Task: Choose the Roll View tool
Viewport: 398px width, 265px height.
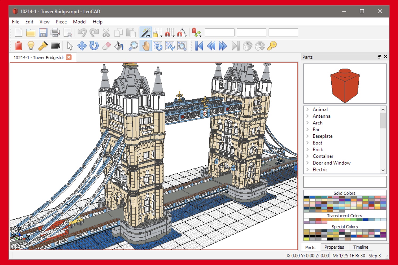Action: pyautogui.click(x=170, y=46)
